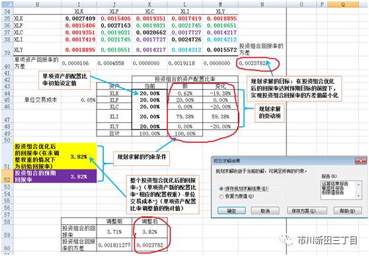
Task: Select 运算结果报告 in reports list
Action: [335, 184]
